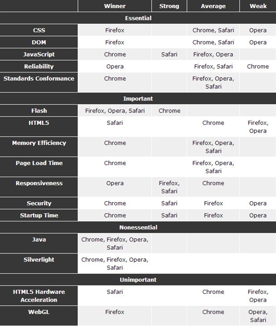This screenshot has height=326, width=276.
Task: Click the CSS row label
Action: (x=39, y=30)
